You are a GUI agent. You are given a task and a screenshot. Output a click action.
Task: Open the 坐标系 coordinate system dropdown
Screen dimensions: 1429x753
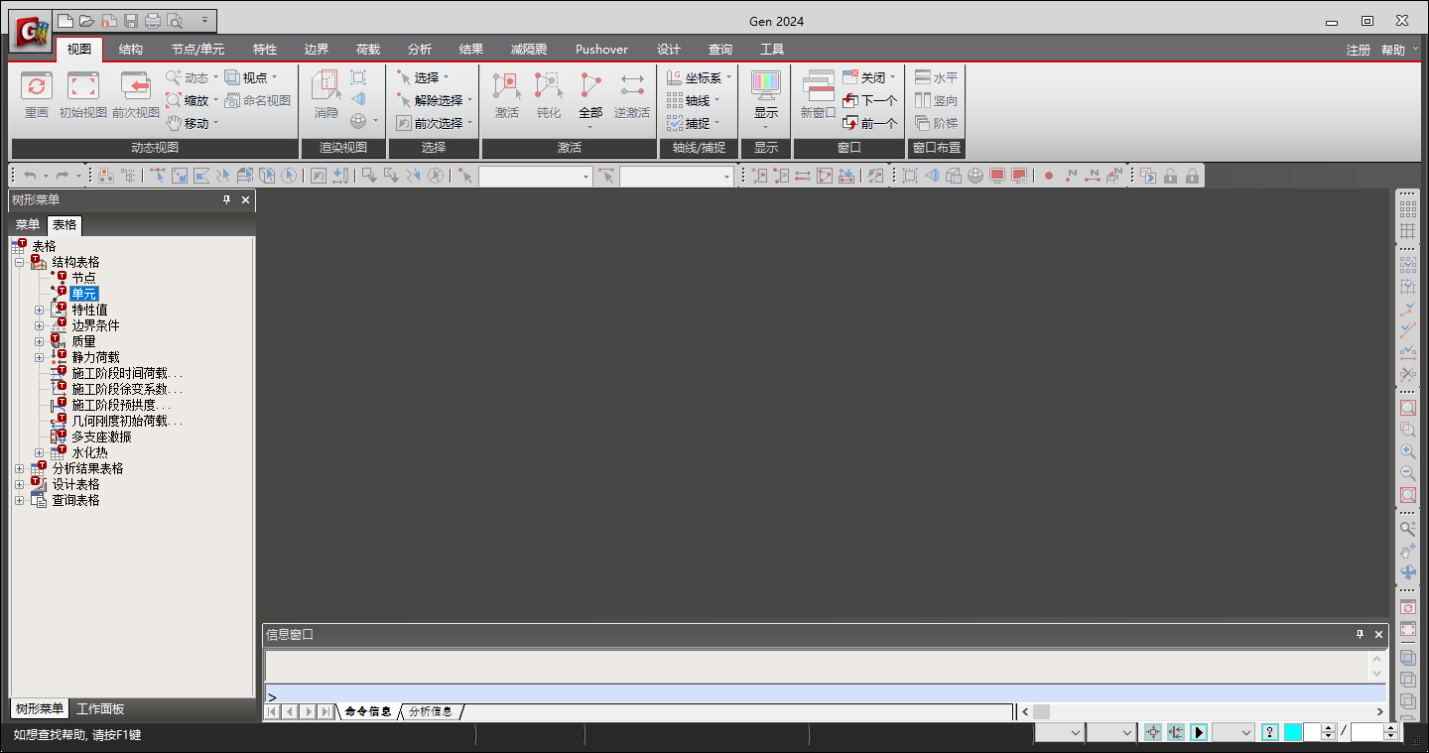pos(728,77)
